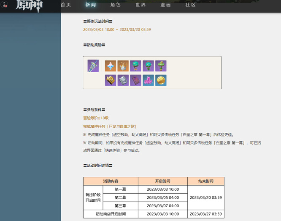Click the 开启时间 table header

(x=163, y=181)
